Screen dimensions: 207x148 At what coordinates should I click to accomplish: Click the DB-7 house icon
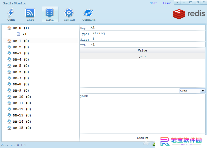[x=9, y=78]
